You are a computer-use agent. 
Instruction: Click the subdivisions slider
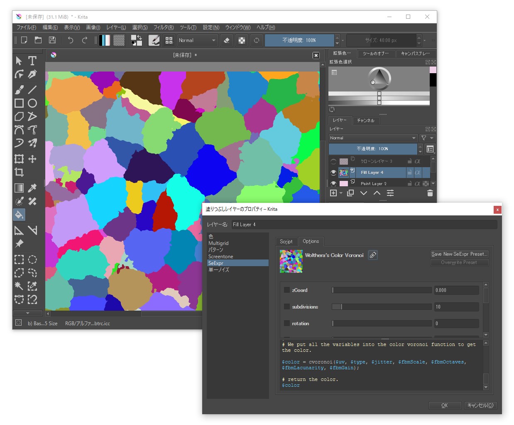point(382,306)
